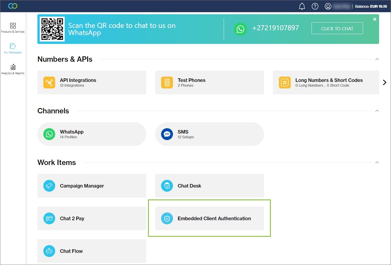Collapse the Work Items section
Viewport: 391px width, 265px height.
377,162
